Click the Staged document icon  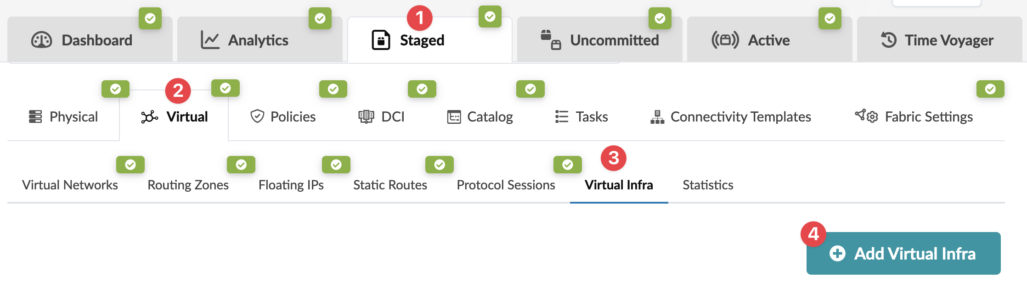point(381,40)
